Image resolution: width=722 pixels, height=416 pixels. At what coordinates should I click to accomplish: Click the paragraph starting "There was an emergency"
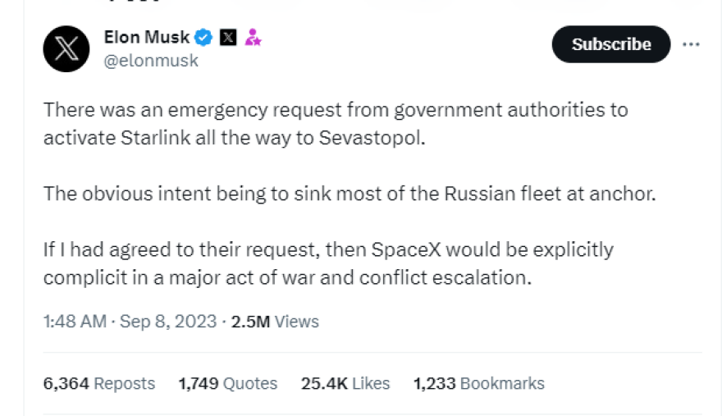[335, 123]
